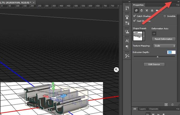Open the Shape Preset dropdown arrow
Screen dimensions: 180x115
(144, 36)
